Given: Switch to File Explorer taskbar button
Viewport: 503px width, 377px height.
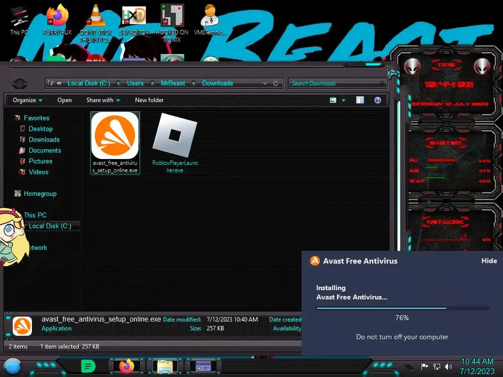Looking at the screenshot, I should [165, 366].
